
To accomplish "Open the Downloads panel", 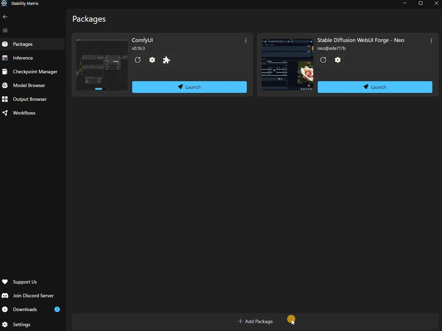I will pos(32,310).
